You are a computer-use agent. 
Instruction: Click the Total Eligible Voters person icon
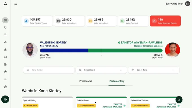[x=26, y=21]
